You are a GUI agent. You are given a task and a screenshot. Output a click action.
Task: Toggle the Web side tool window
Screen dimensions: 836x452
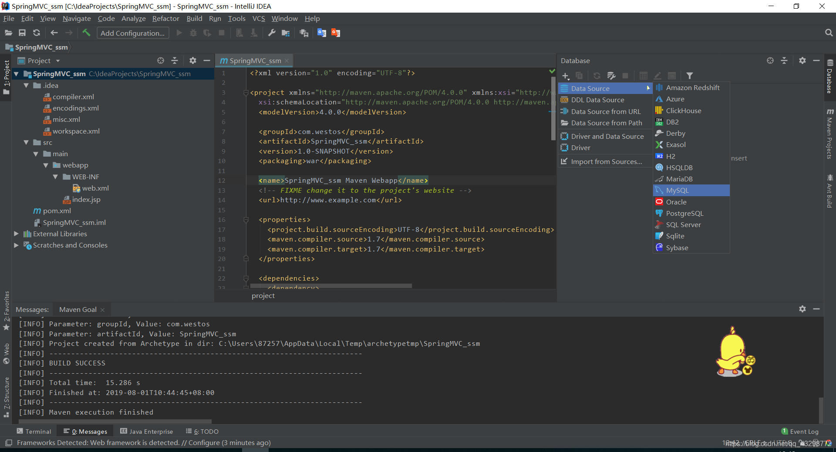6,354
